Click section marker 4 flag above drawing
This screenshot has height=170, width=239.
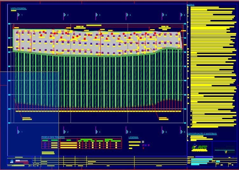pos(127,15)
